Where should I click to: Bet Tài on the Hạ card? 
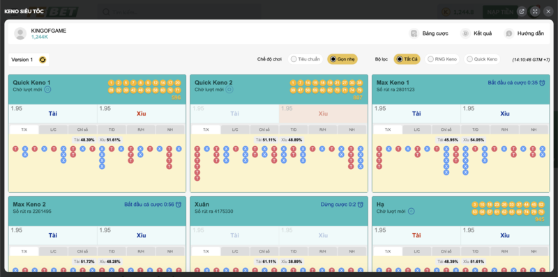coord(416,235)
